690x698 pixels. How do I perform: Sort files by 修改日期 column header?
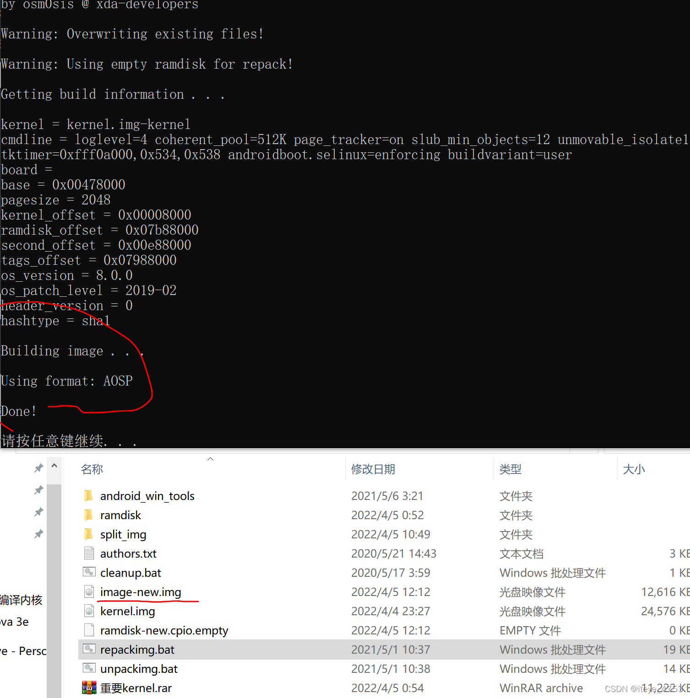(x=373, y=469)
